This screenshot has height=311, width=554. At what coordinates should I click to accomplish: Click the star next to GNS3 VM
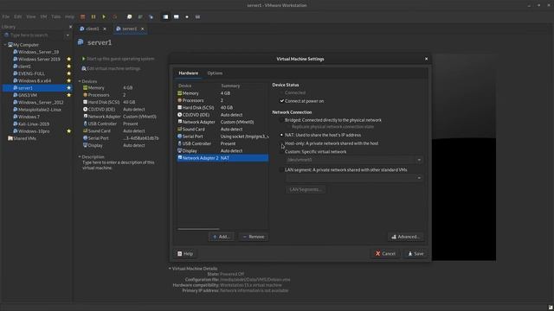point(69,95)
